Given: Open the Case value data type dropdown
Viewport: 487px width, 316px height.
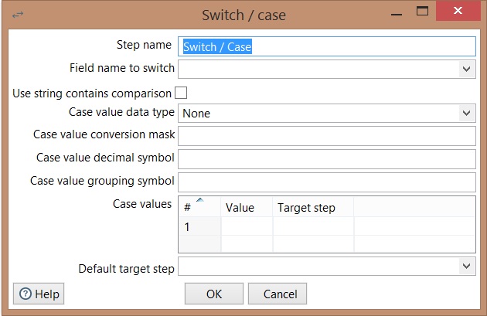Looking at the screenshot, I should [x=466, y=114].
